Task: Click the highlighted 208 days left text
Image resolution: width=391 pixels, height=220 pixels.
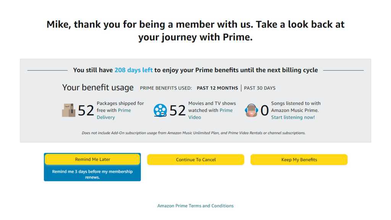Action: (x=133, y=70)
